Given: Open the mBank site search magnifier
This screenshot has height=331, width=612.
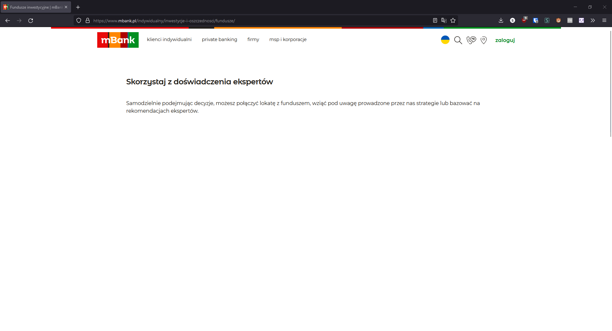Looking at the screenshot, I should coord(458,40).
